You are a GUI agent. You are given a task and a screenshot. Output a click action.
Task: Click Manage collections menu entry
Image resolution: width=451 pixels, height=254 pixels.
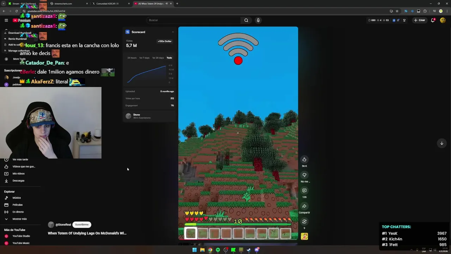[x=19, y=51]
